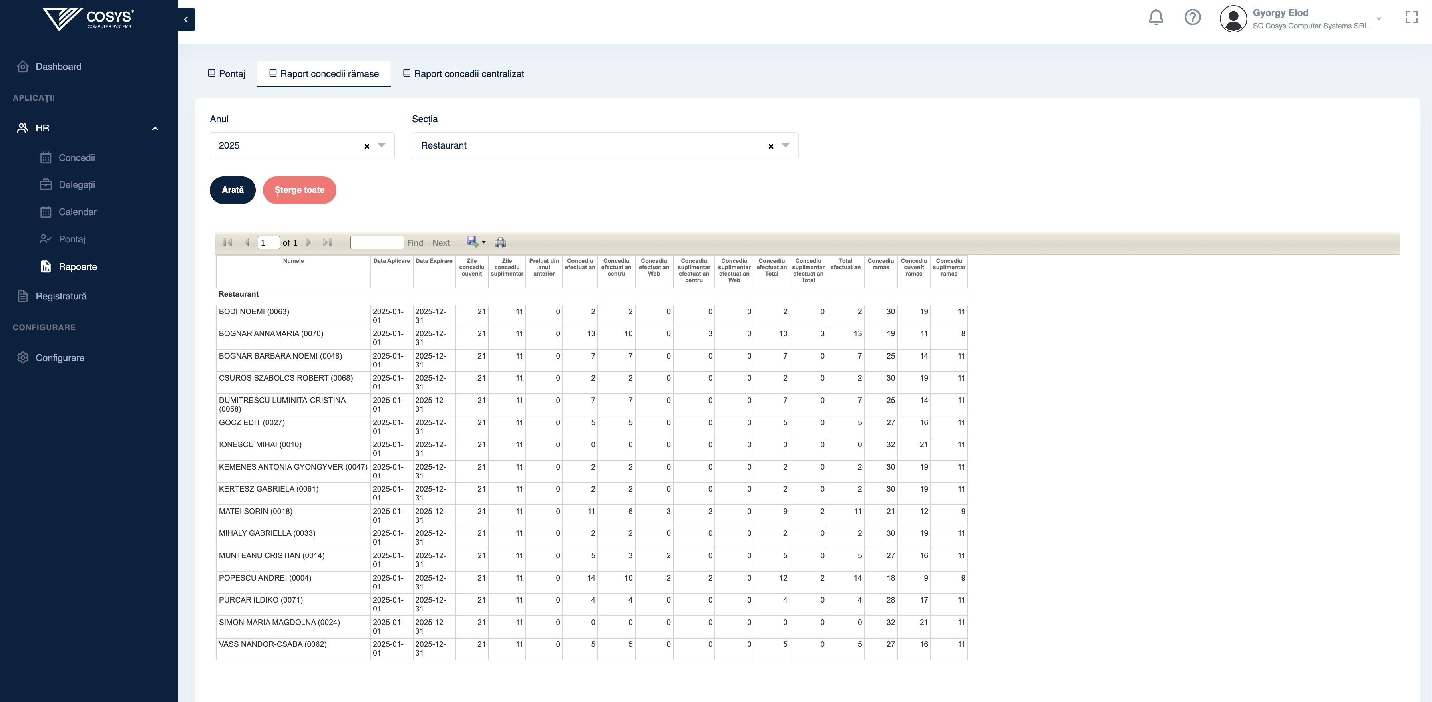Expand the Secția department dropdown
1432x702 pixels.
[x=786, y=145]
